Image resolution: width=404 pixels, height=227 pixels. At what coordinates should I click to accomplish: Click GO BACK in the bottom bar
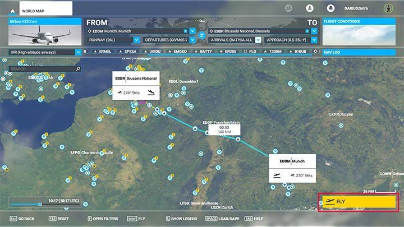click(x=22, y=219)
